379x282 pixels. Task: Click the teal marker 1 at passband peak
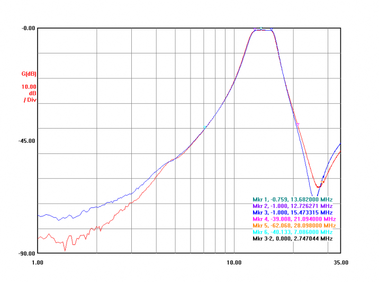tap(261, 28)
